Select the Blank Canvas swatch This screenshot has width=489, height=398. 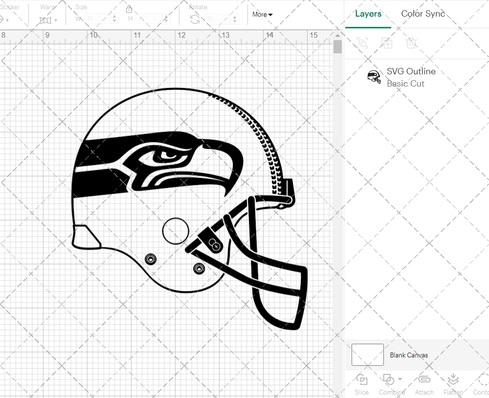point(367,354)
